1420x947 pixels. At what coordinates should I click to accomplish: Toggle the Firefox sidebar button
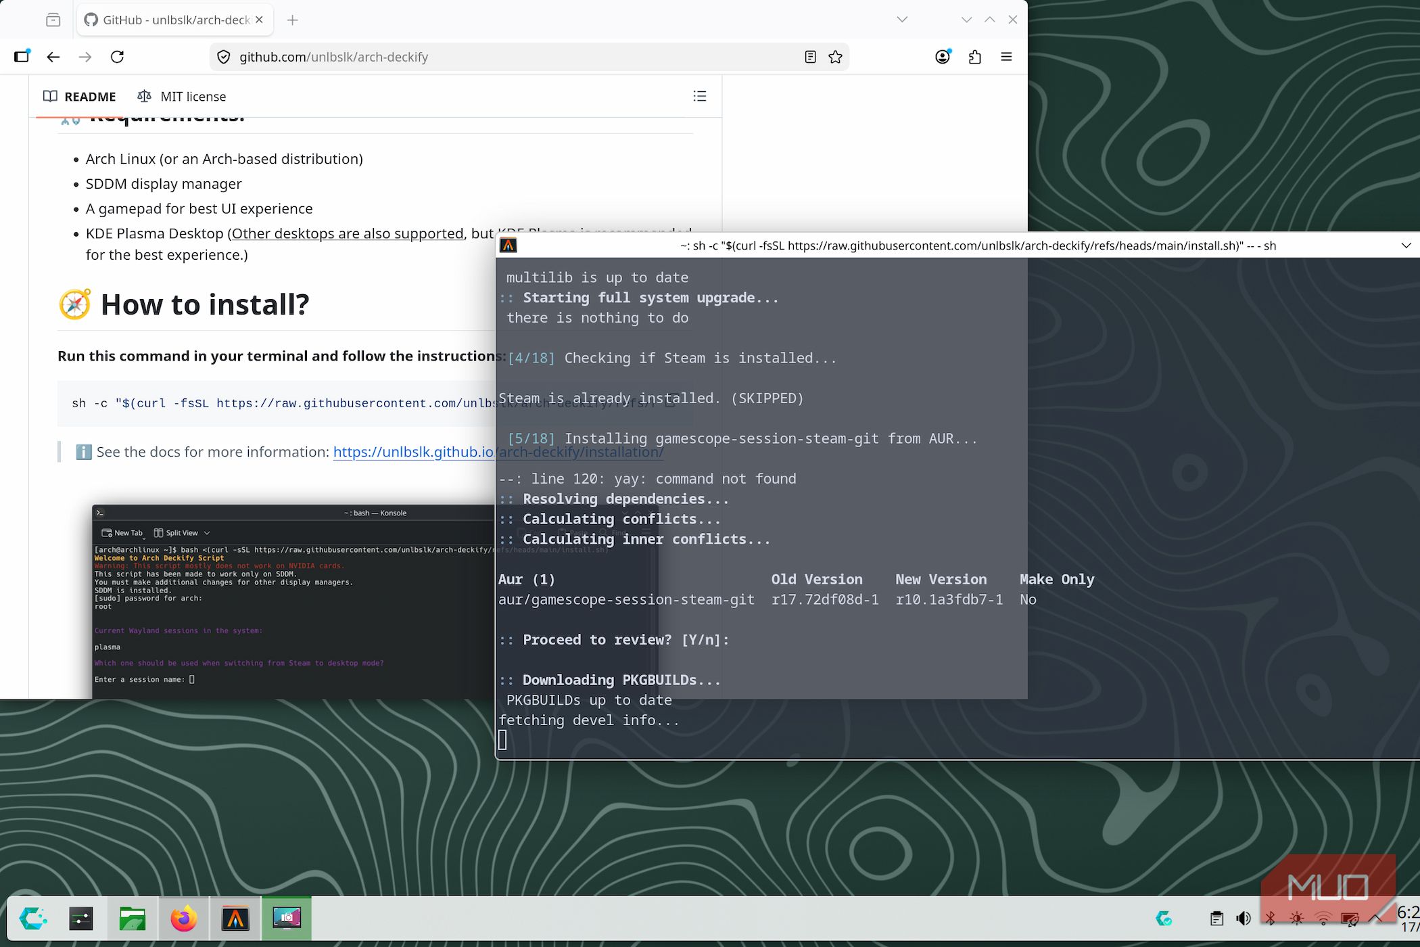(22, 57)
